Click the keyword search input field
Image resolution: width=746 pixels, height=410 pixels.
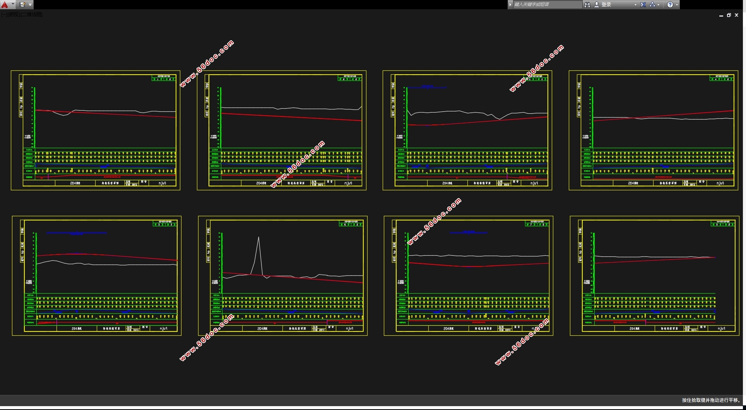(x=546, y=5)
